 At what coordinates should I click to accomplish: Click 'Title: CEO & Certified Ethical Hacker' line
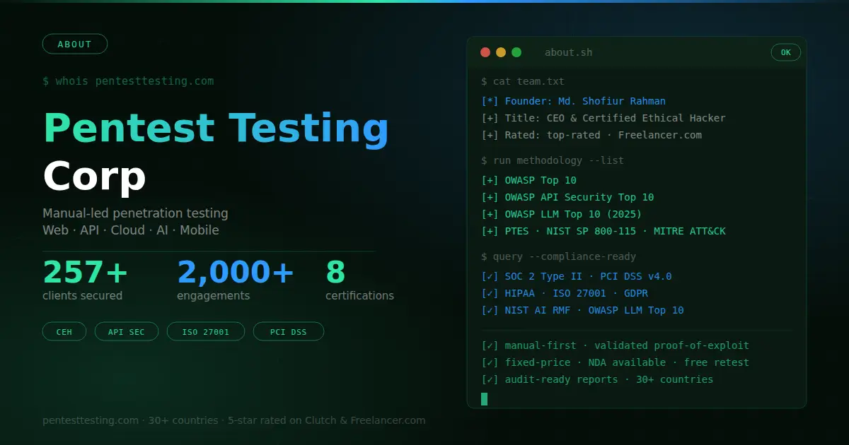click(603, 118)
